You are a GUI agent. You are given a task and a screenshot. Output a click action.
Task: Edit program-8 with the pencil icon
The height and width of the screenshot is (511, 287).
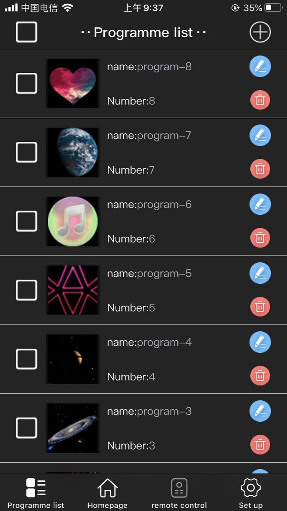(260, 66)
